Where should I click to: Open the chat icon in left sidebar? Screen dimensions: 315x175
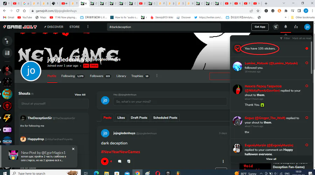coord(7,41)
